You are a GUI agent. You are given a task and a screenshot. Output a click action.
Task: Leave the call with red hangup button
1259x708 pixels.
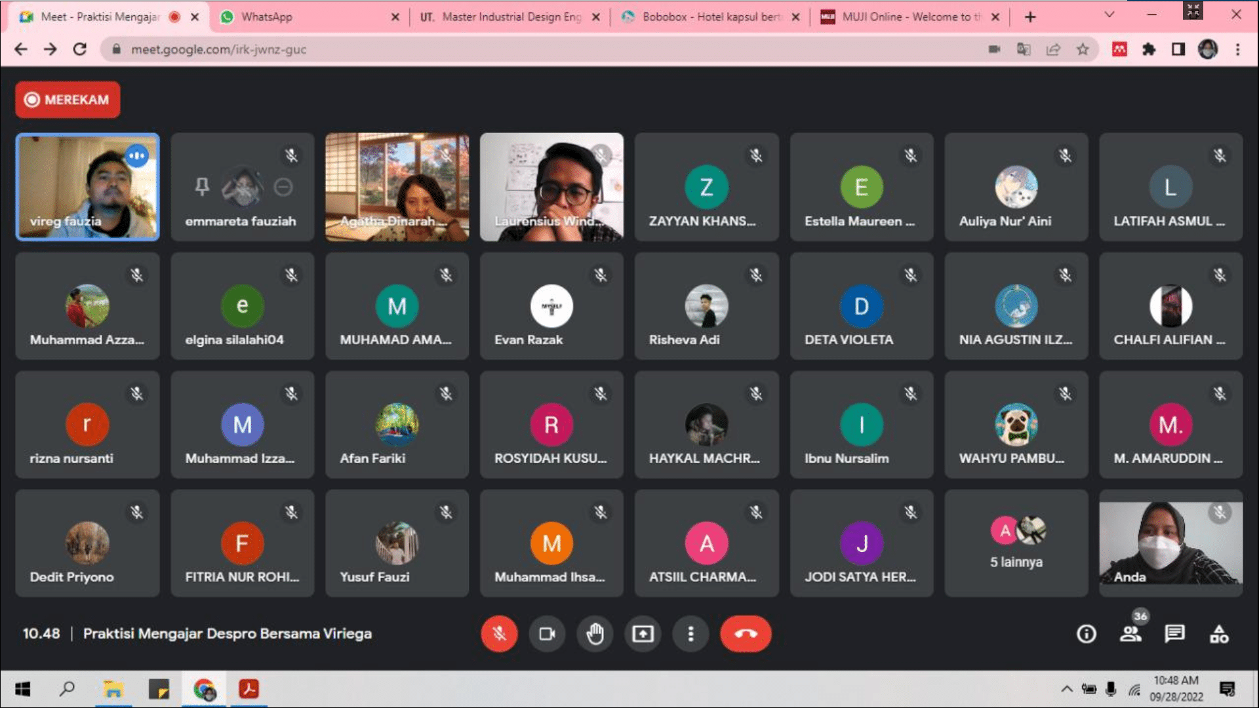coord(746,634)
